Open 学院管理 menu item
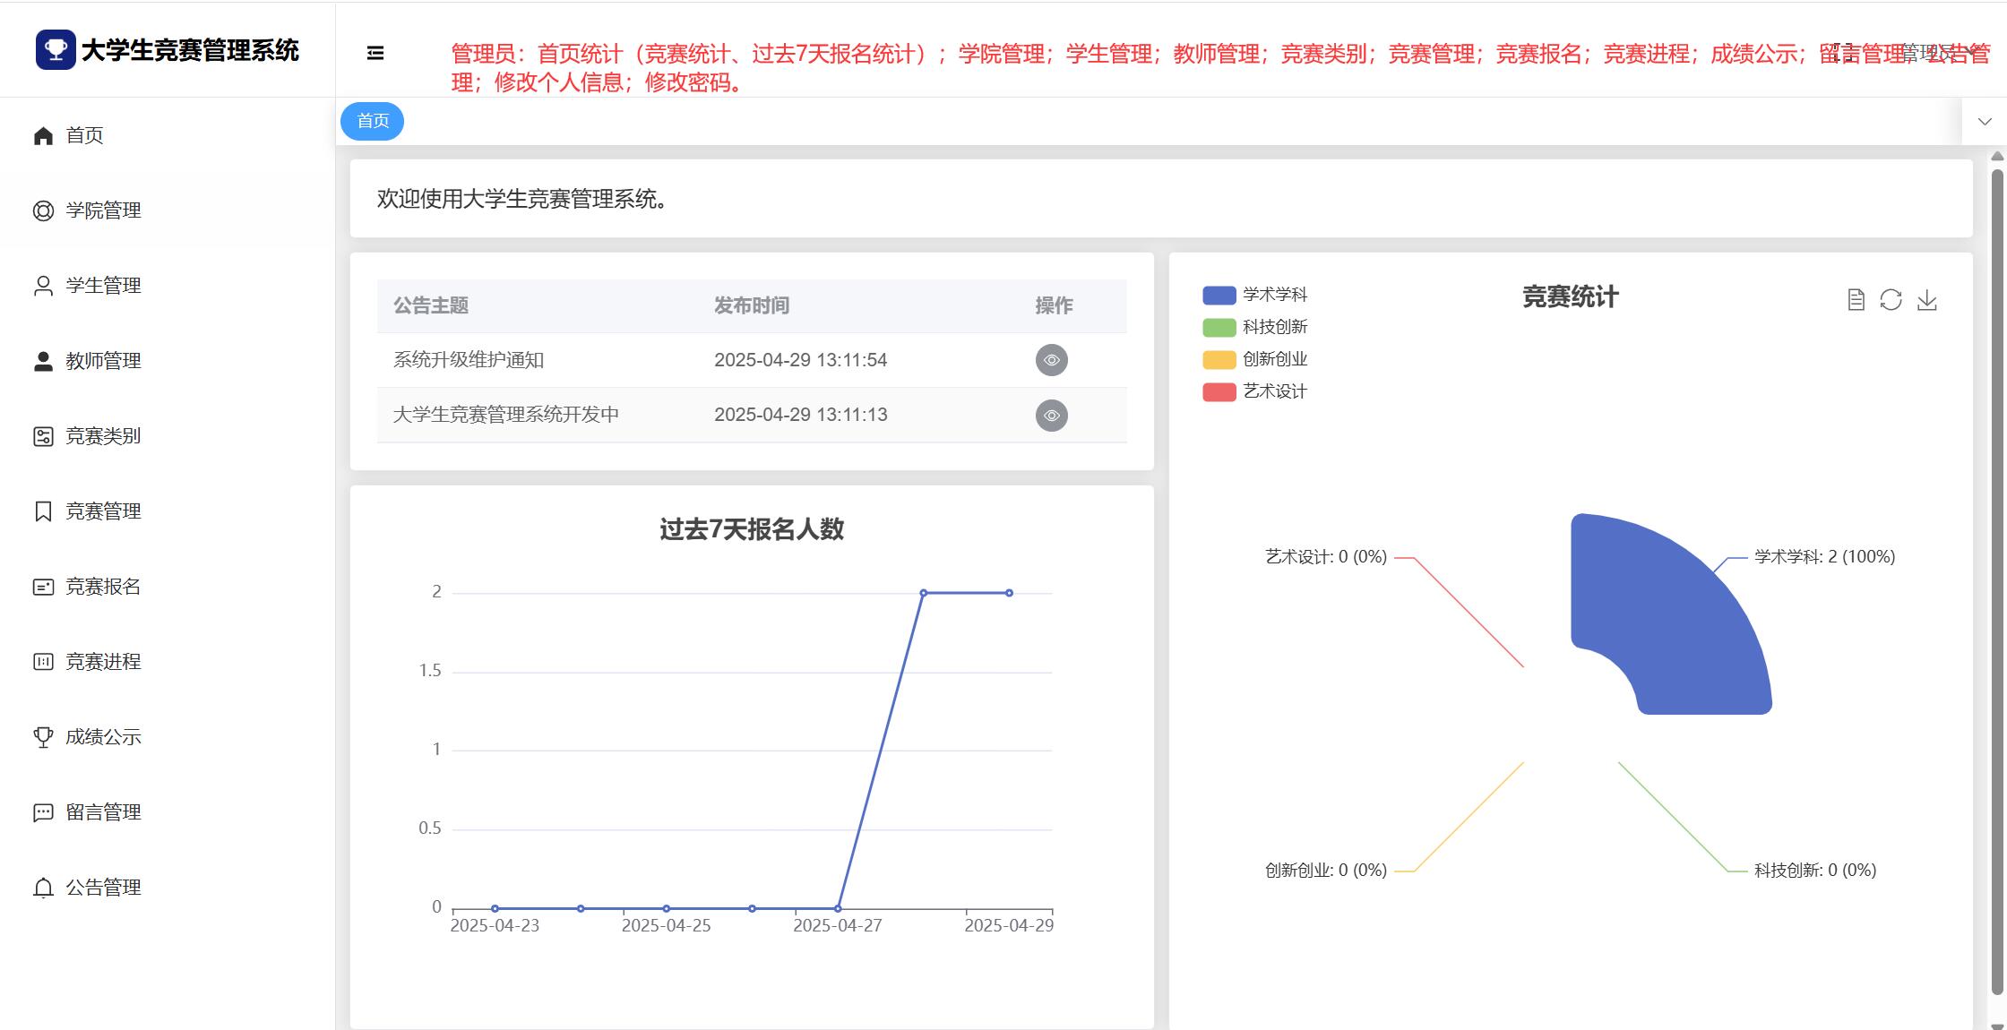Image resolution: width=2007 pixels, height=1030 pixels. [103, 210]
